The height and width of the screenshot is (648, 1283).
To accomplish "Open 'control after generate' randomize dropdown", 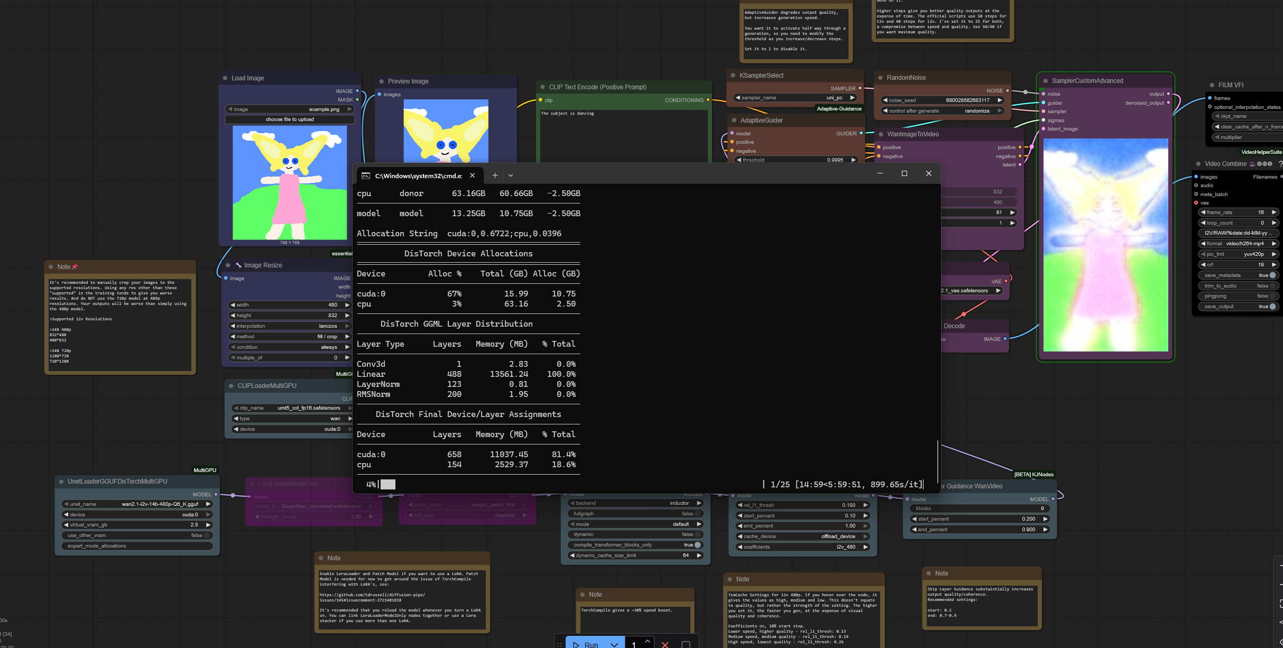I will (942, 111).
